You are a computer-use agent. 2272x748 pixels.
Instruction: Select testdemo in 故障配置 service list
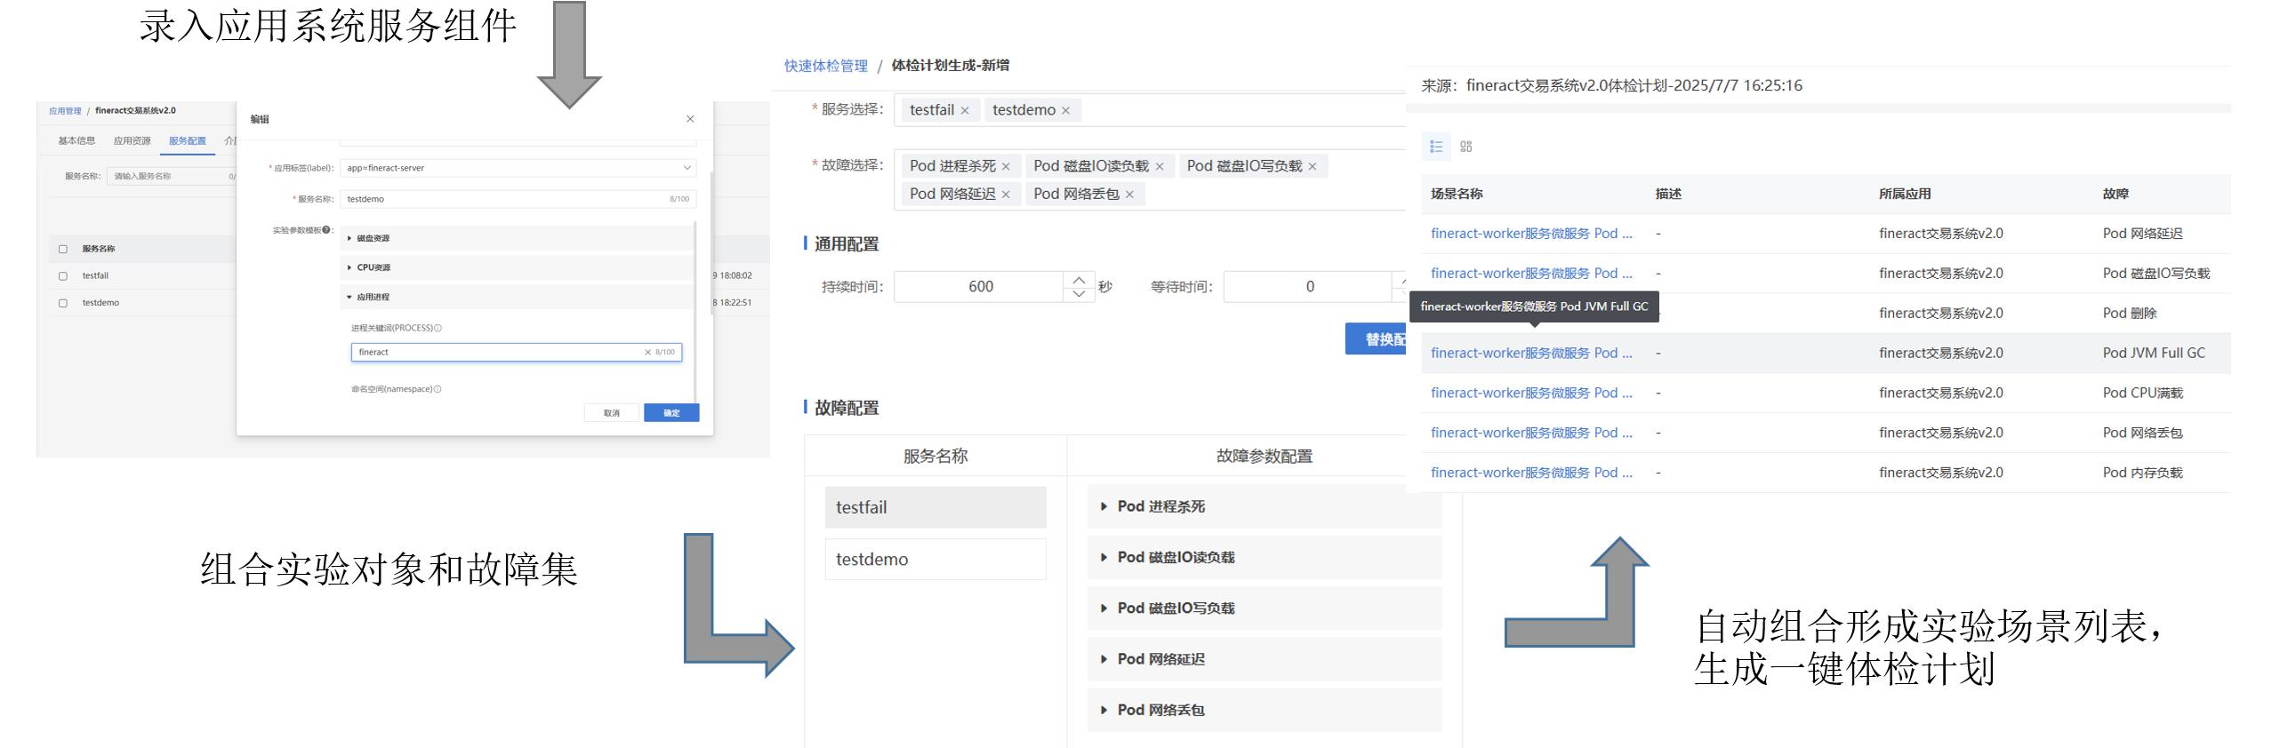(x=935, y=559)
